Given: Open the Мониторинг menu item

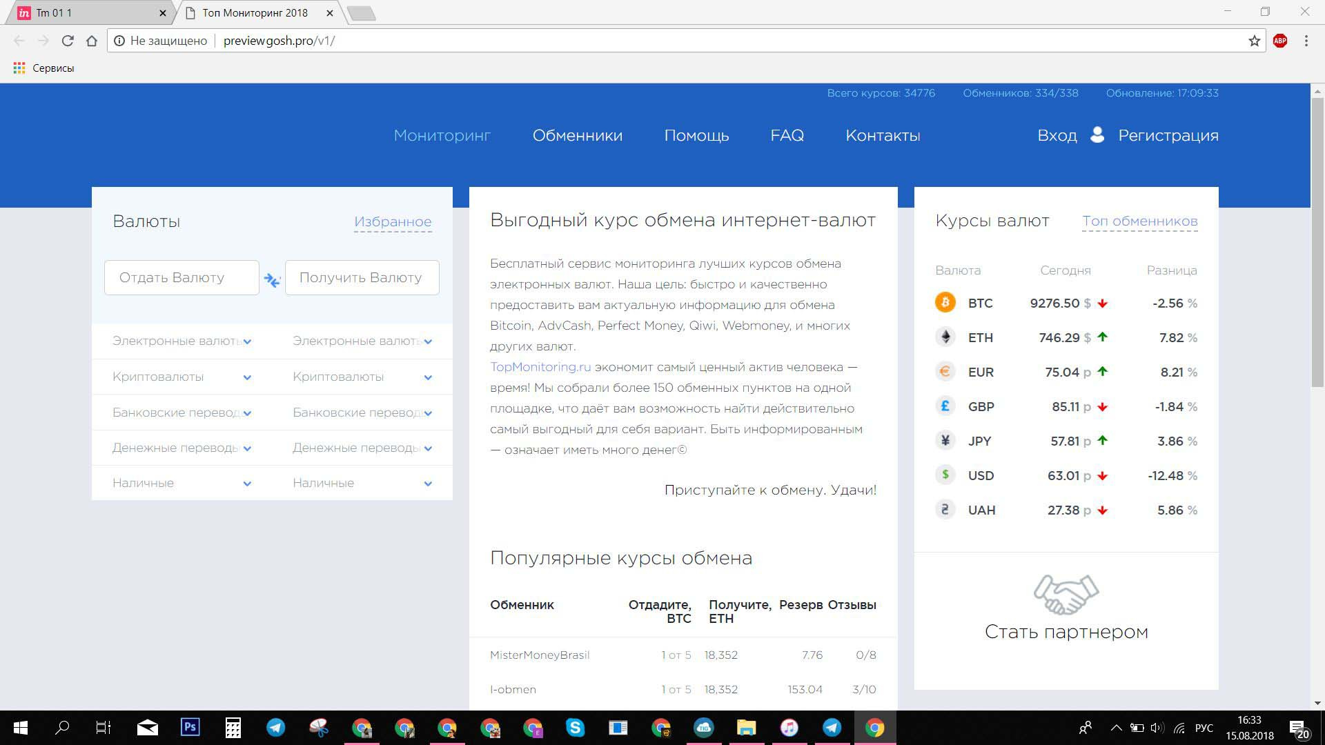Looking at the screenshot, I should coord(442,135).
